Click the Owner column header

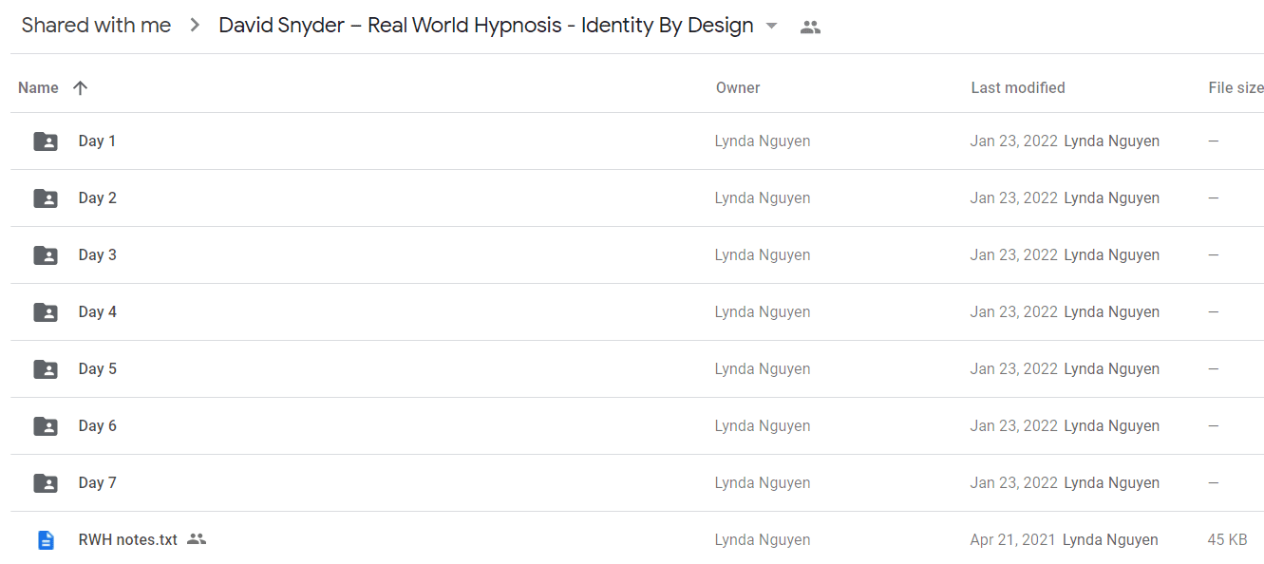coord(738,87)
